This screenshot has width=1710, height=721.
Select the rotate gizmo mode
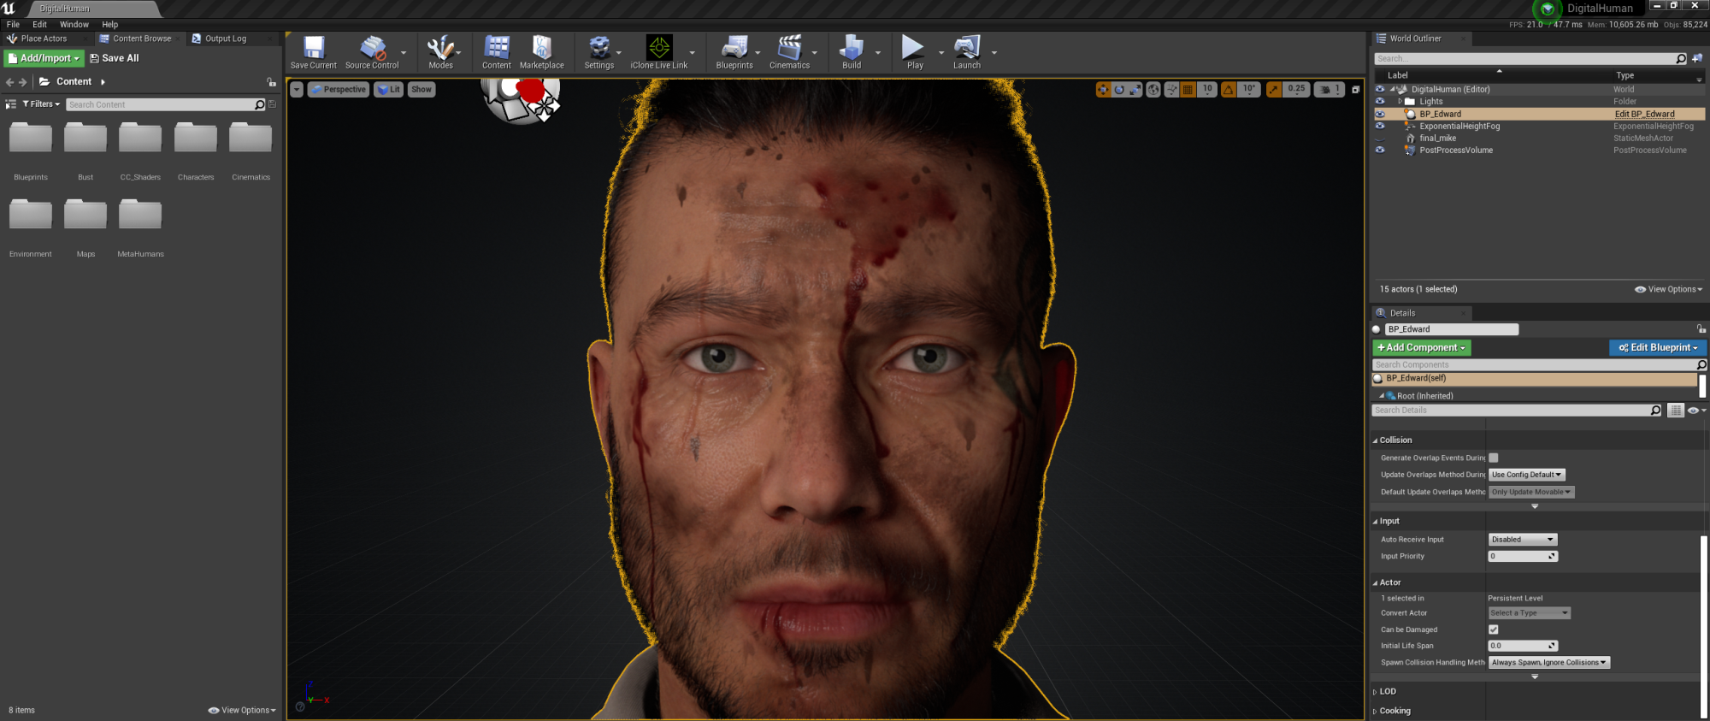pyautogui.click(x=1119, y=89)
